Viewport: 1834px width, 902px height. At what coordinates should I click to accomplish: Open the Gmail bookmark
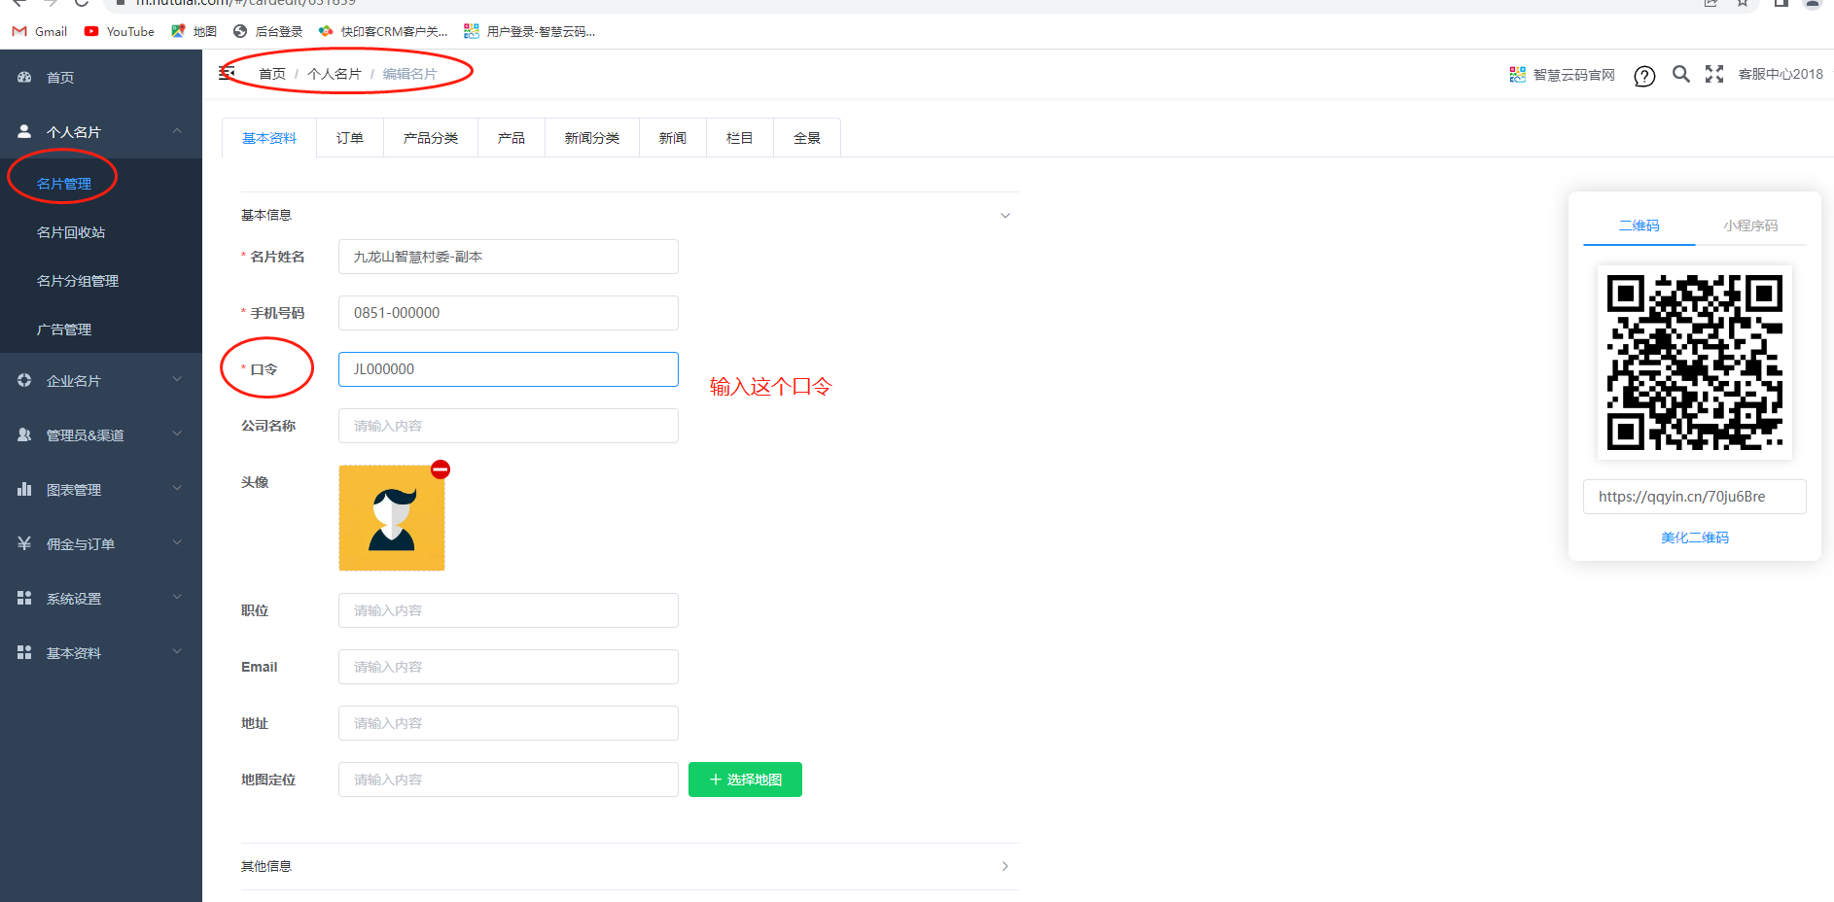click(40, 31)
